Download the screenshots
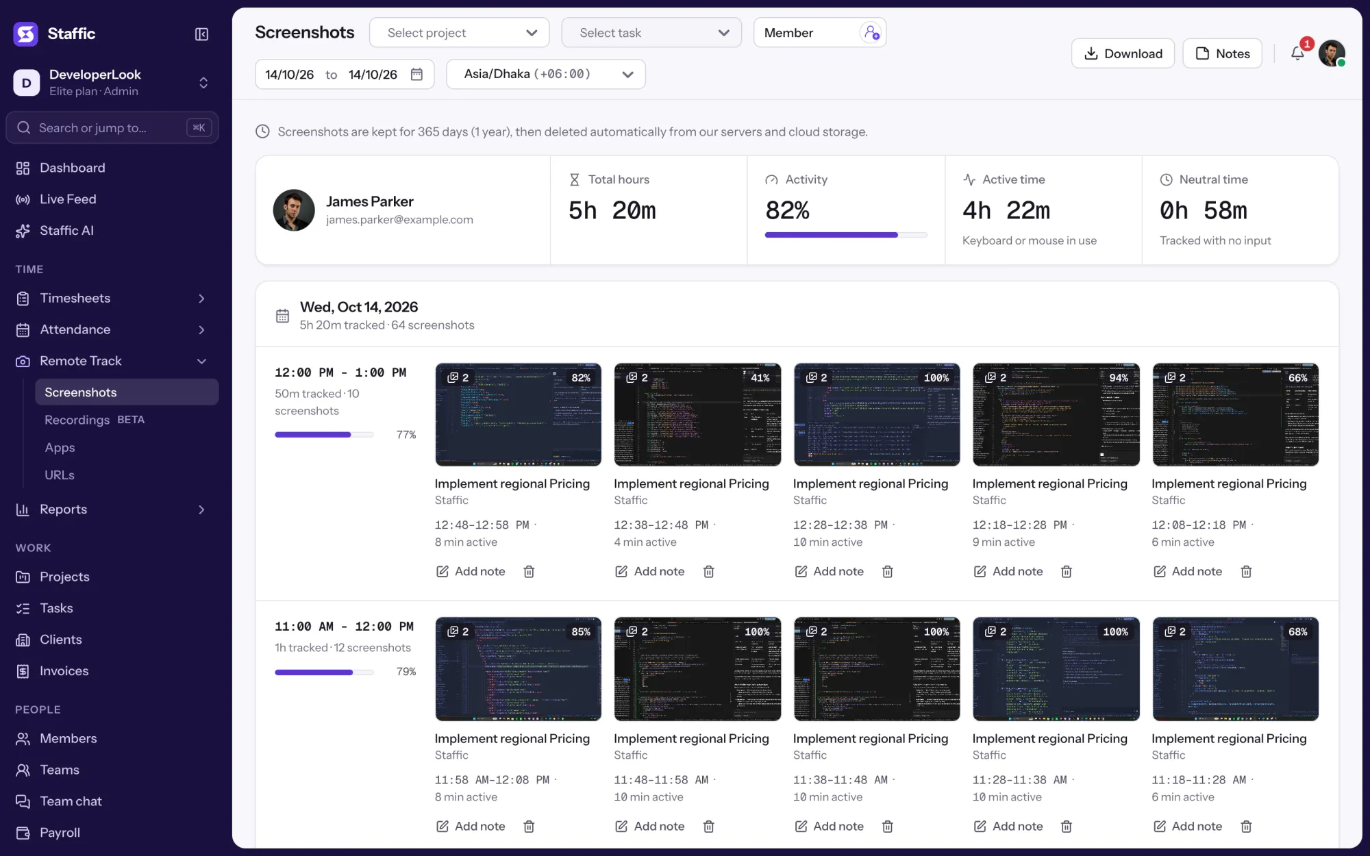Screen dimensions: 1370x856 [x=1123, y=53]
